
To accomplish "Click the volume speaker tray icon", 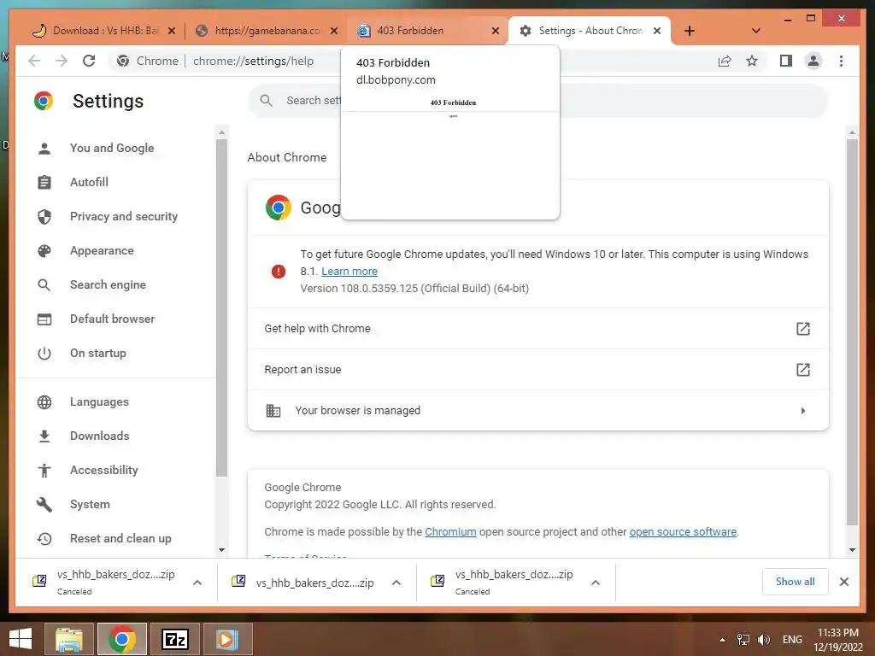I will click(763, 640).
